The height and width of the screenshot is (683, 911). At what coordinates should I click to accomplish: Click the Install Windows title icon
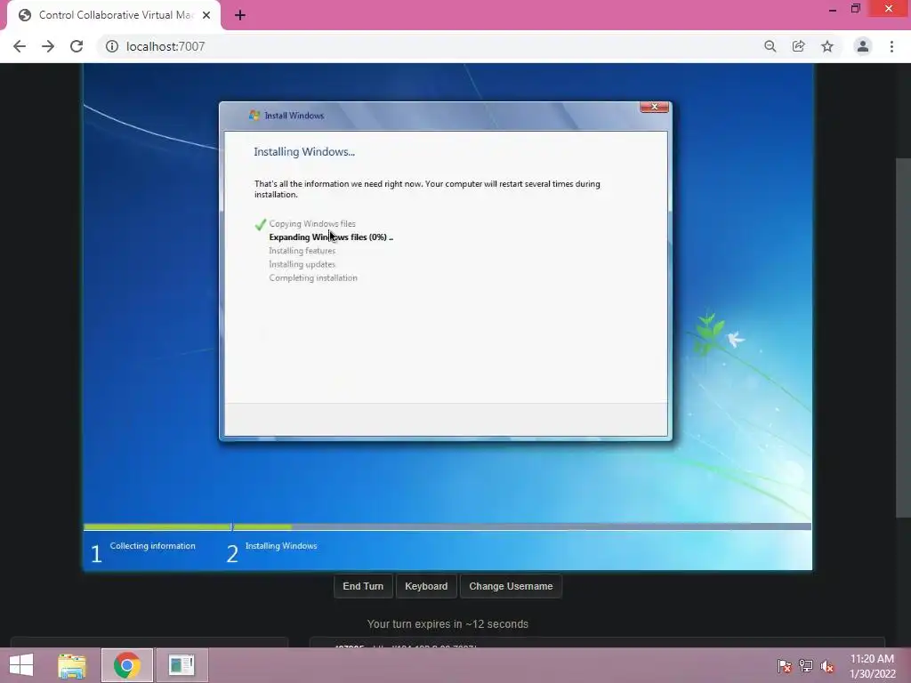click(x=254, y=115)
